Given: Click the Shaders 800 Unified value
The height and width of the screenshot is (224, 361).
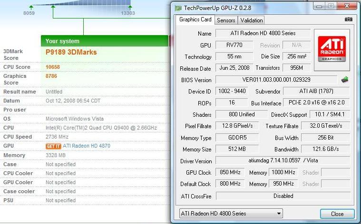Looking at the screenshot, I should (242, 114).
